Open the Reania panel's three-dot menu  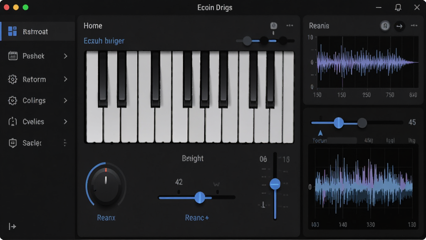tap(414, 25)
